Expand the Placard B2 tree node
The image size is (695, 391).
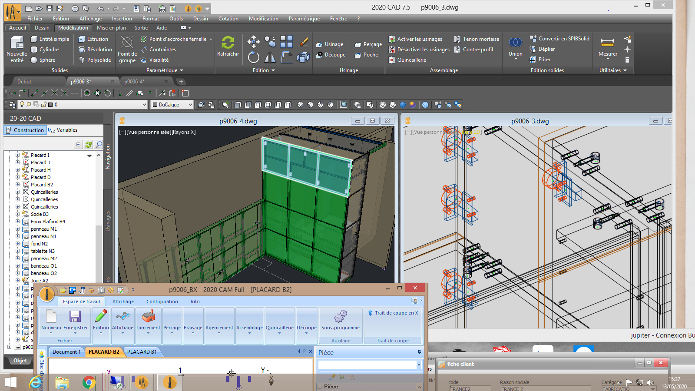(x=17, y=184)
